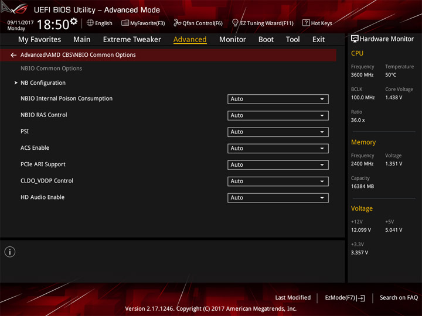Image resolution: width=422 pixels, height=316 pixels.
Task: Click the info circle icon
Action: [x=10, y=252]
